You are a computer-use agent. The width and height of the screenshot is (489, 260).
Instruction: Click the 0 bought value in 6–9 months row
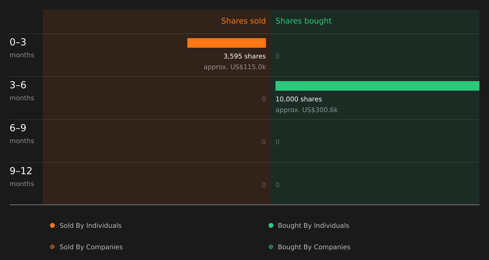tap(278, 142)
